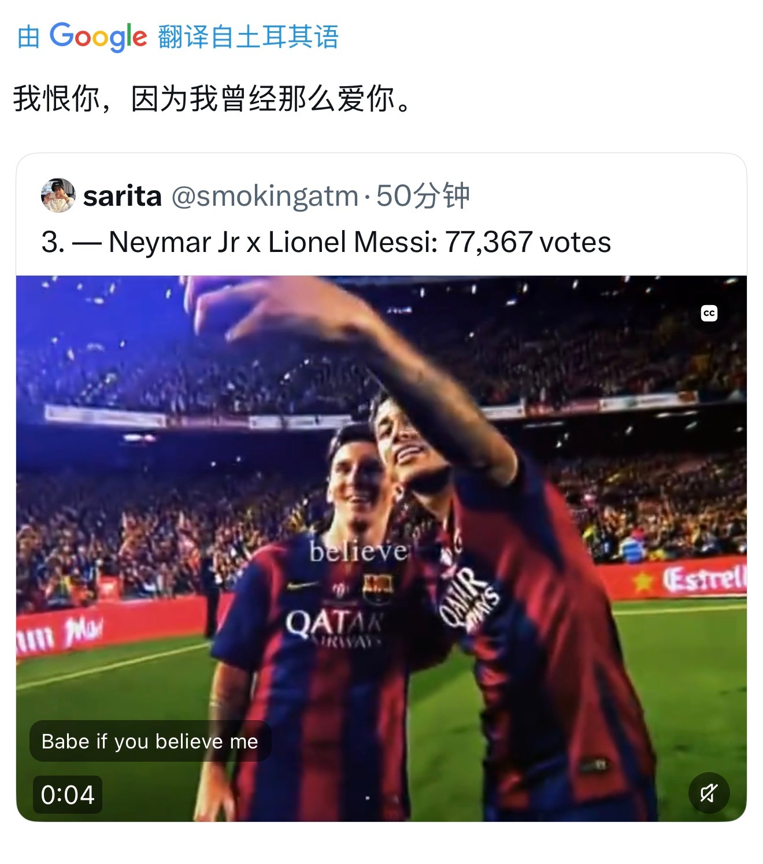This screenshot has height=864, width=763.
Task: Click the FC Barcelona crest on jersey
Action: tap(377, 586)
